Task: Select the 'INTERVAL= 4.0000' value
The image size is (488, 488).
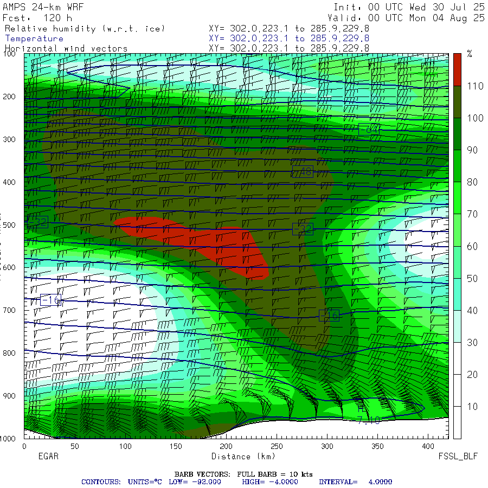Action: [x=355, y=482]
